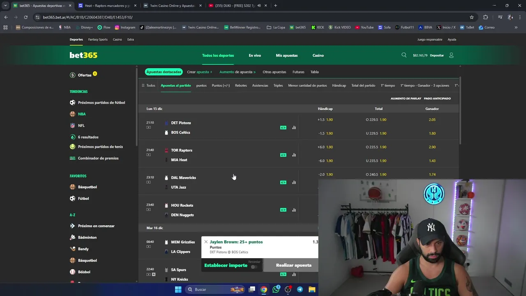This screenshot has height=296, width=526.
Task: Click live stream icon under 21:40 time
Action: [148, 155]
